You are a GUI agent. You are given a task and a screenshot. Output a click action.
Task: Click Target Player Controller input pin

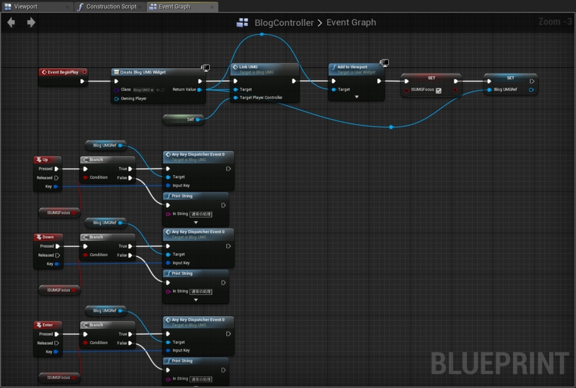(236, 98)
